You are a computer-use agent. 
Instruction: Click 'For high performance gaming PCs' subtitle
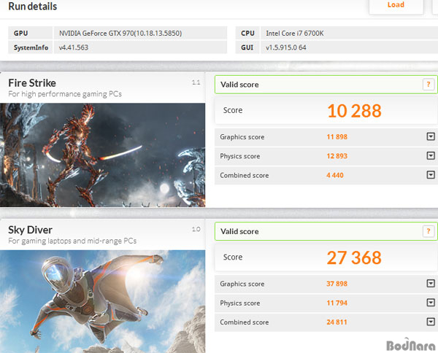coord(65,94)
